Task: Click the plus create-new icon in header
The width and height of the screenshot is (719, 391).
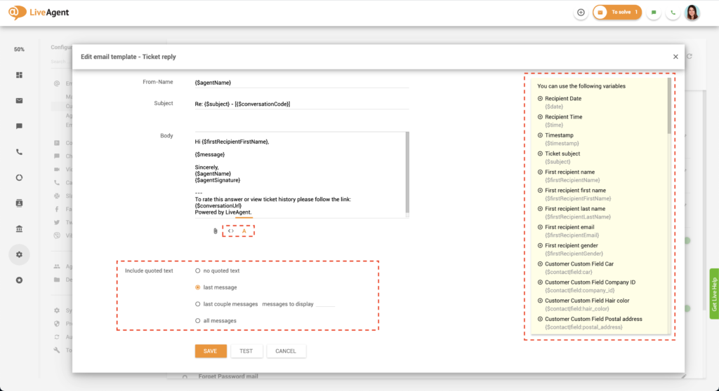Action: click(581, 13)
